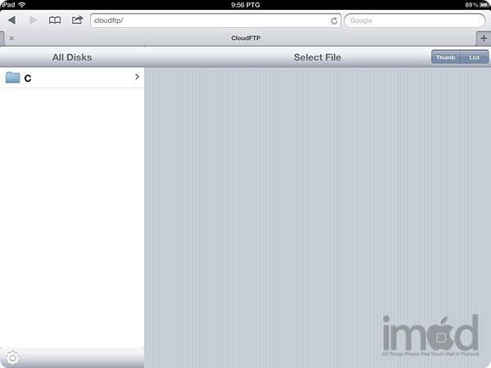This screenshot has width=491, height=368.
Task: Tap the All Disks header
Action: [x=72, y=57]
